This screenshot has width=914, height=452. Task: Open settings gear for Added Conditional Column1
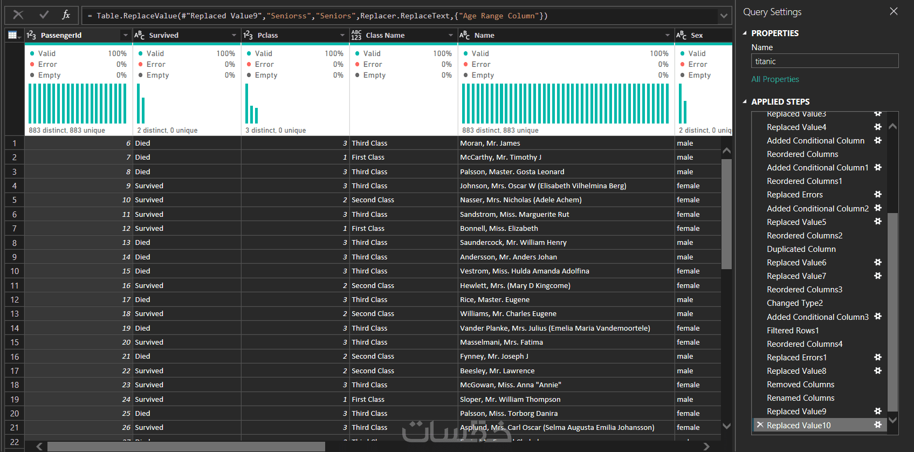(878, 167)
